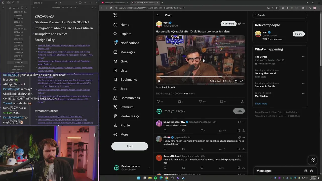The width and height of the screenshot is (322, 181).
Task: Expand Immigration heading in Obsidian
Action: 33,28
